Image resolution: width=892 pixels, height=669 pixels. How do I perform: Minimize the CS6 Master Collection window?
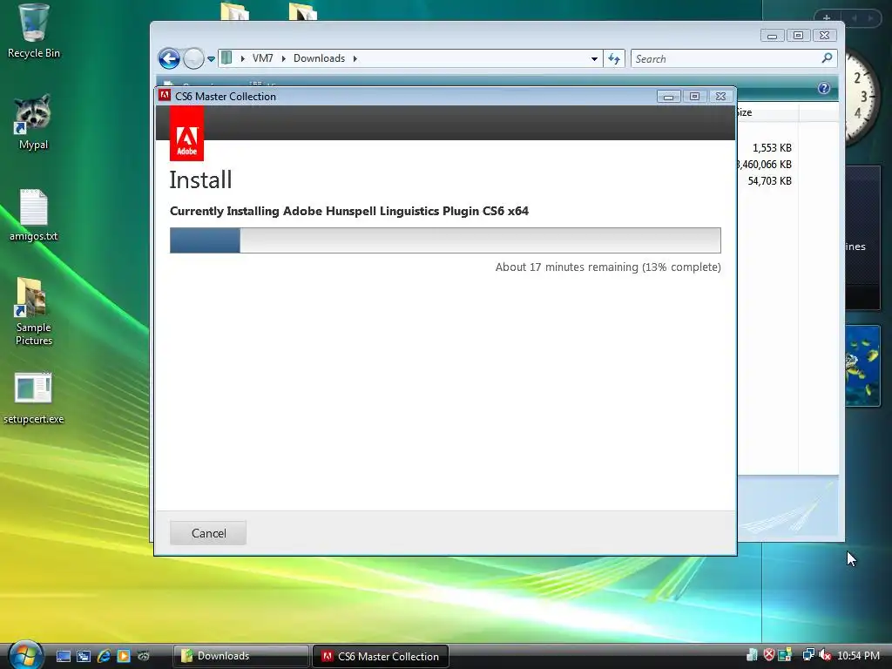tap(668, 96)
